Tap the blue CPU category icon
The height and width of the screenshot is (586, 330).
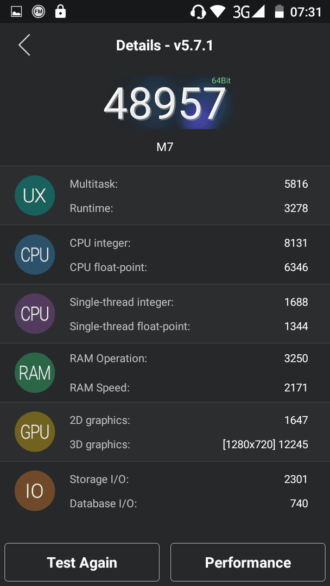pyautogui.click(x=35, y=254)
